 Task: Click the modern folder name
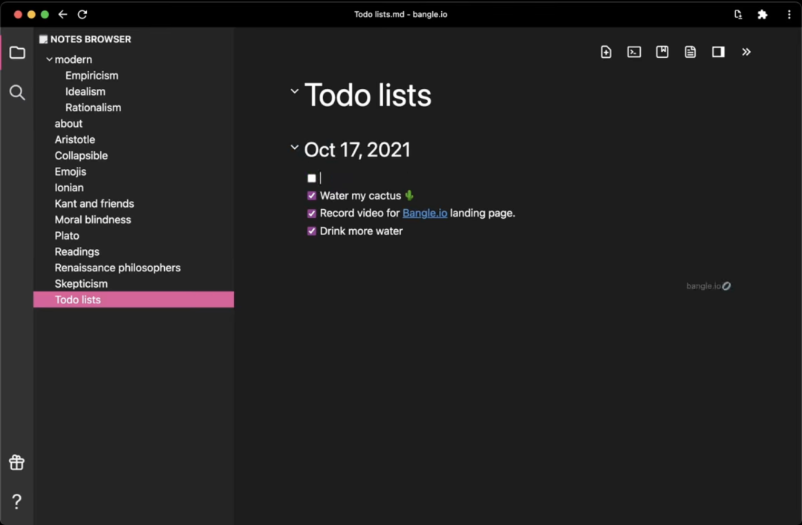[73, 60]
